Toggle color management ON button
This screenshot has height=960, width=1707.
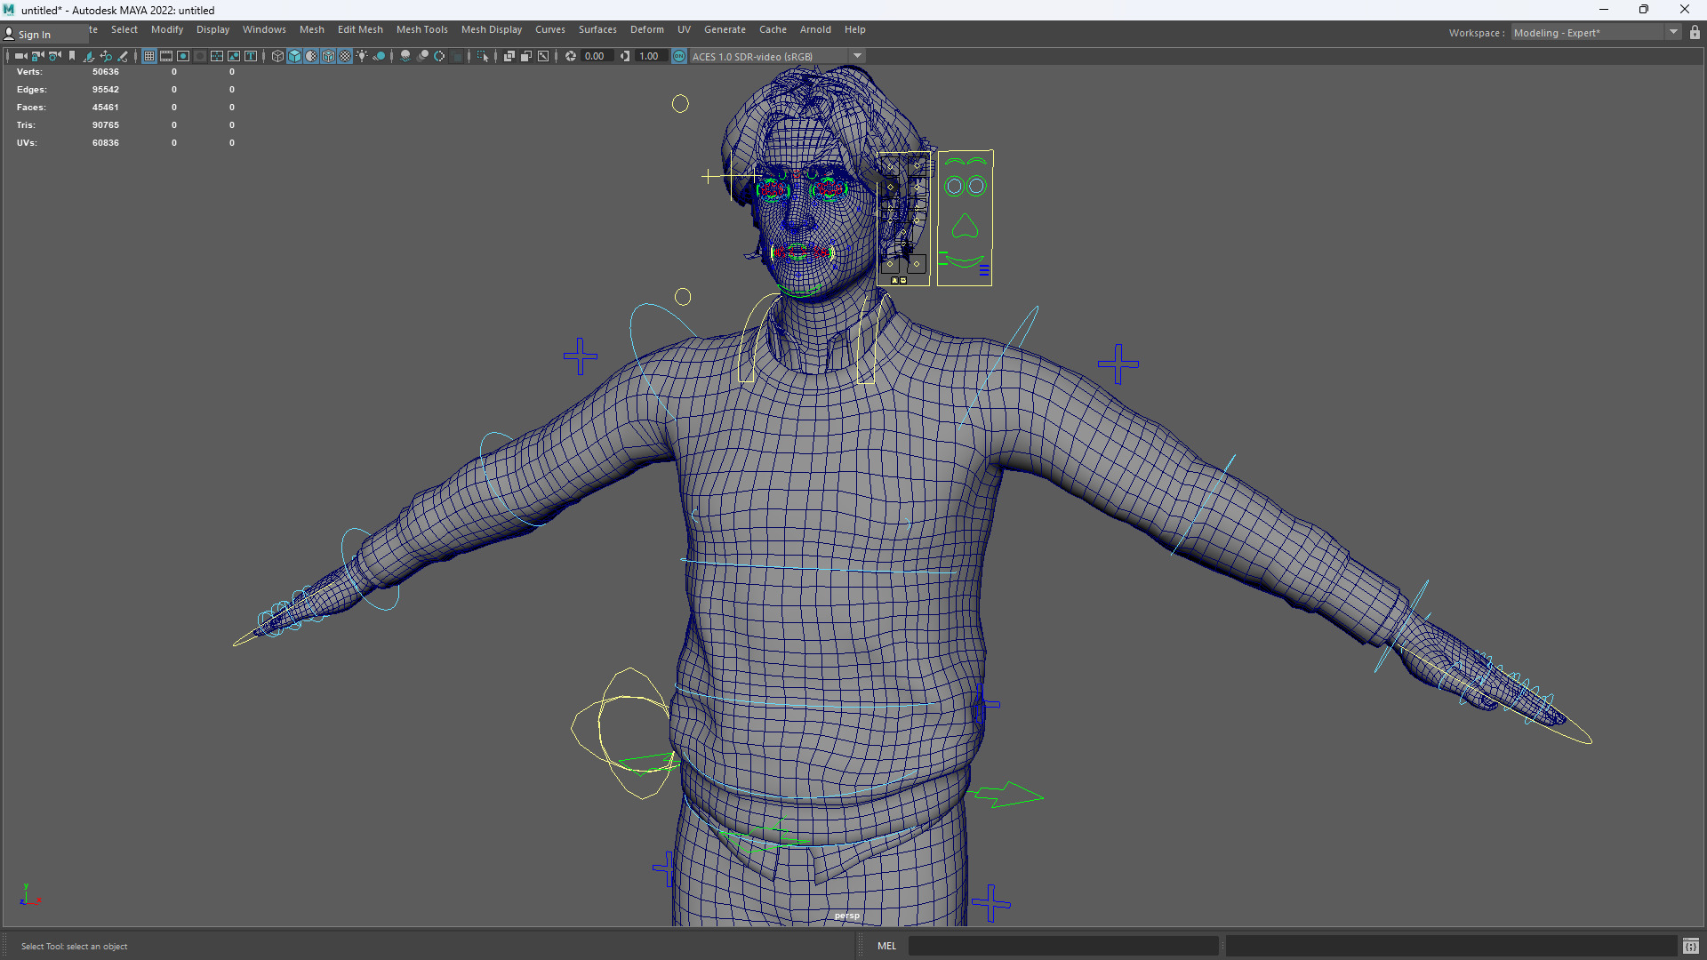point(679,56)
